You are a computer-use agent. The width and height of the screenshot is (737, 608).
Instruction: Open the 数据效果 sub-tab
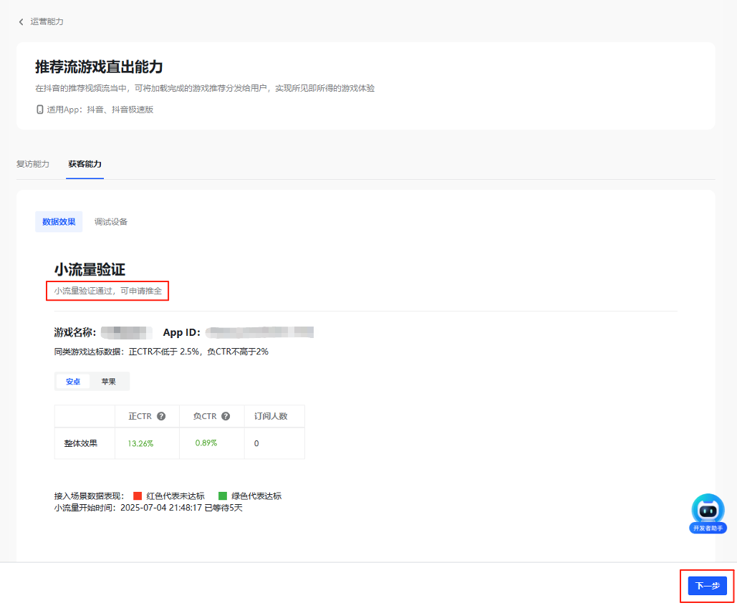pyautogui.click(x=59, y=222)
